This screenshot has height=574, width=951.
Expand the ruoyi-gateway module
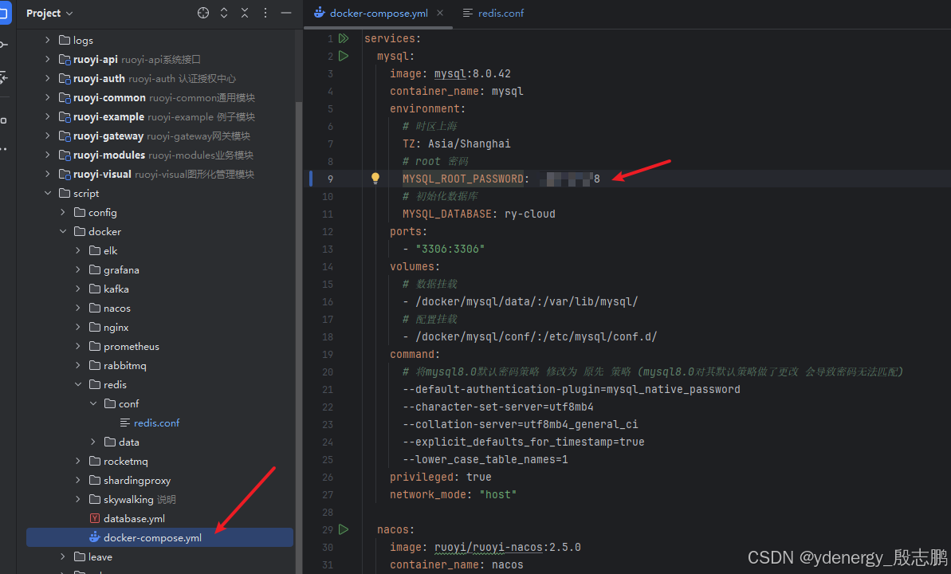(47, 136)
